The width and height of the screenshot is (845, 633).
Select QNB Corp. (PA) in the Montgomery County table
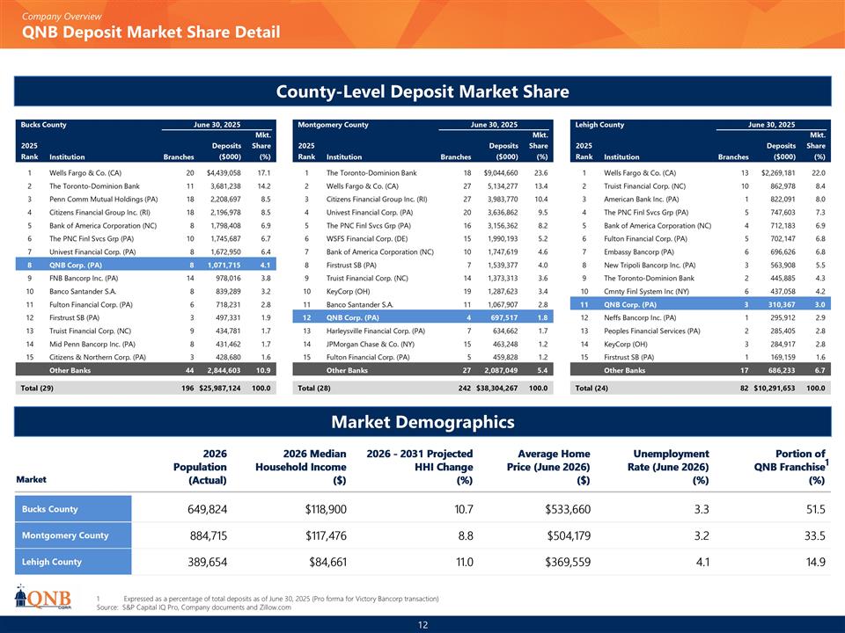pyautogui.click(x=423, y=317)
